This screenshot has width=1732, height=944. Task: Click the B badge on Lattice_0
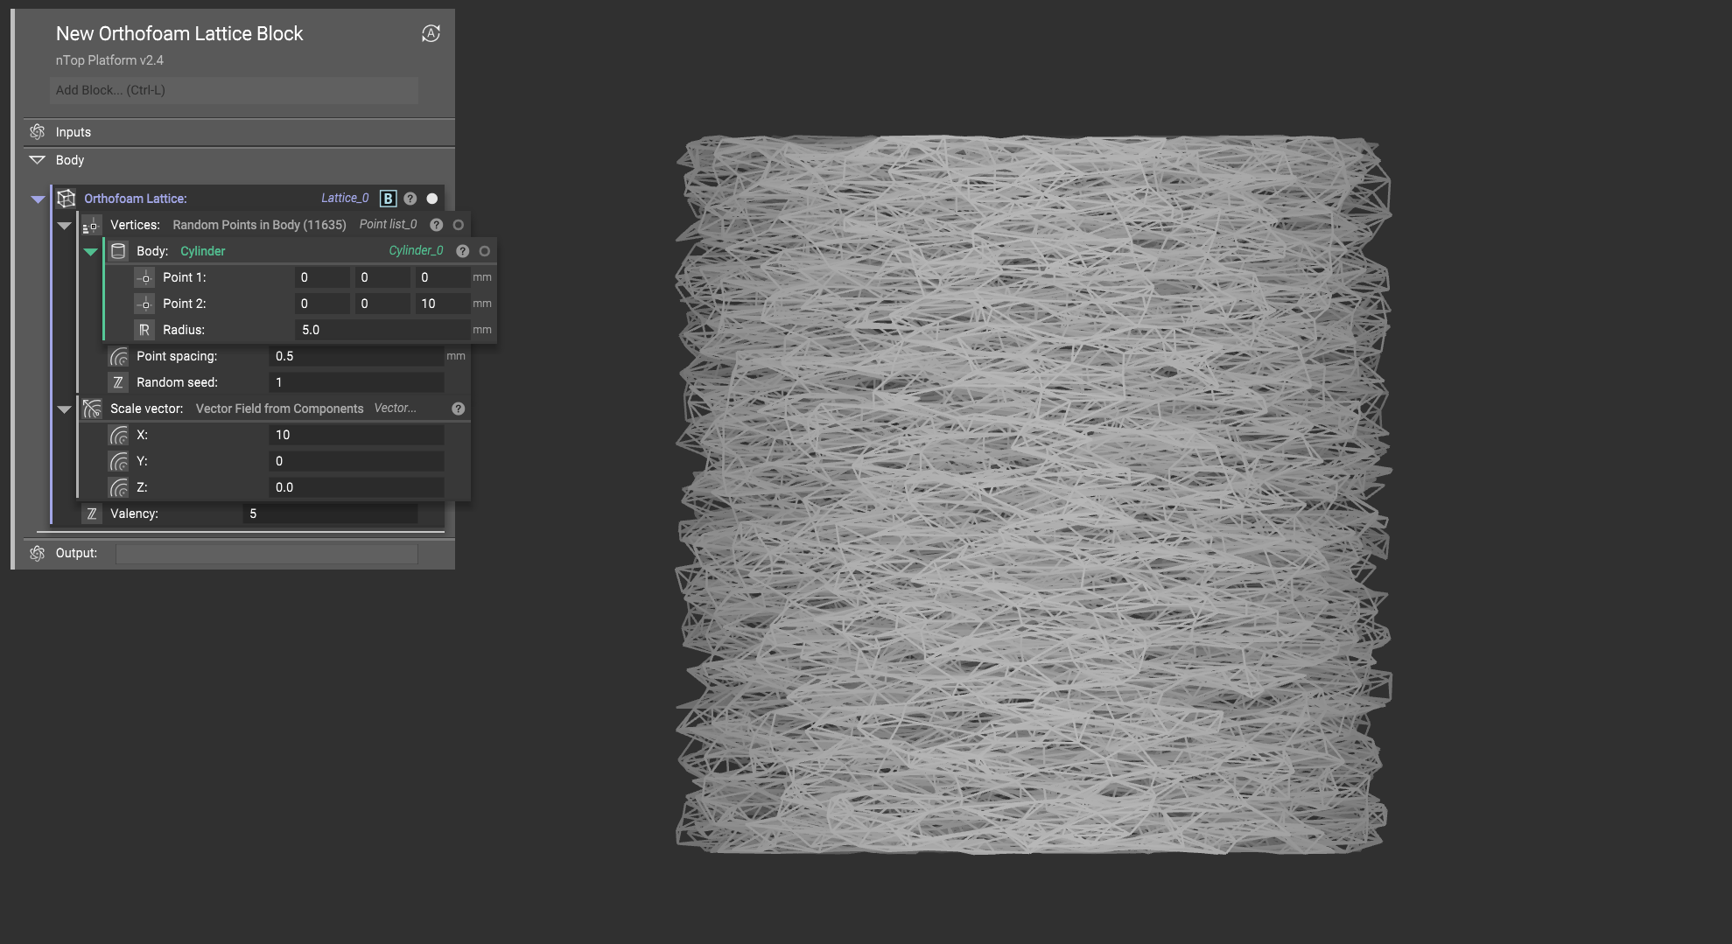(388, 199)
